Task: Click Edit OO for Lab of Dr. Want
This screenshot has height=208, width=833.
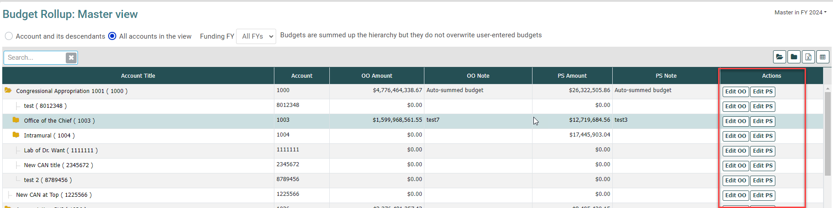Action: [x=736, y=151]
